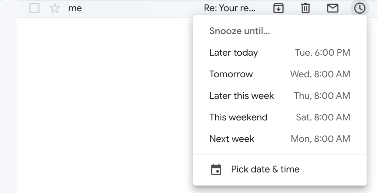Open Pick date & time

(x=265, y=169)
